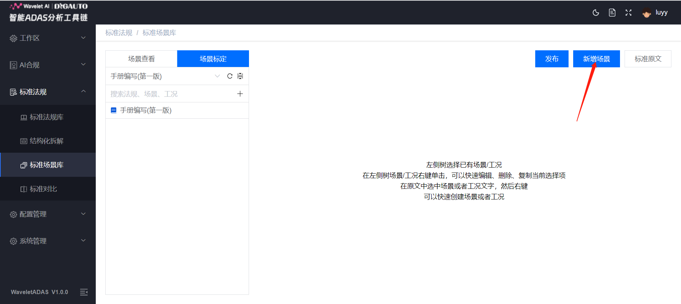
Task: Focus the 搜索法规、场景、工况 search field
Action: point(170,94)
